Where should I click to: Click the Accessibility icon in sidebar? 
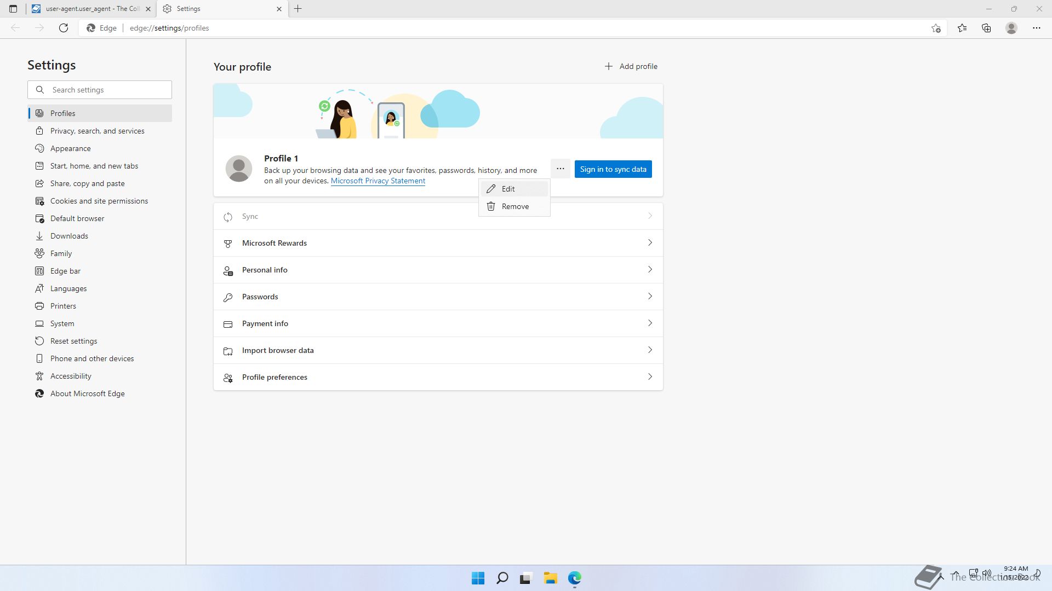pyautogui.click(x=39, y=376)
